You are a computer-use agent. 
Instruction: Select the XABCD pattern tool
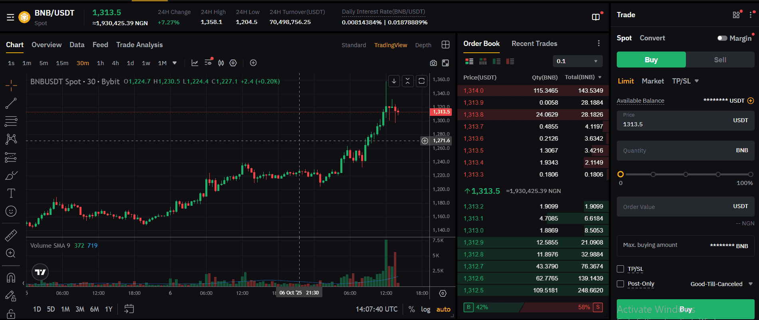click(11, 139)
